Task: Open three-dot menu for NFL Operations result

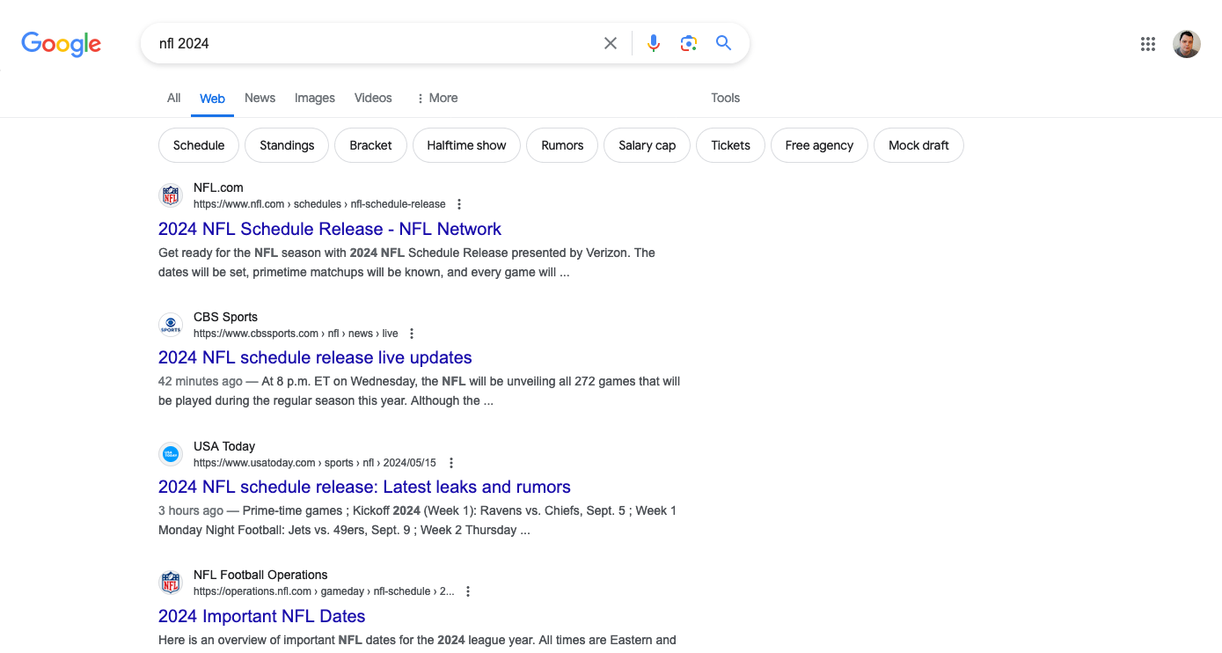Action: [x=468, y=591]
